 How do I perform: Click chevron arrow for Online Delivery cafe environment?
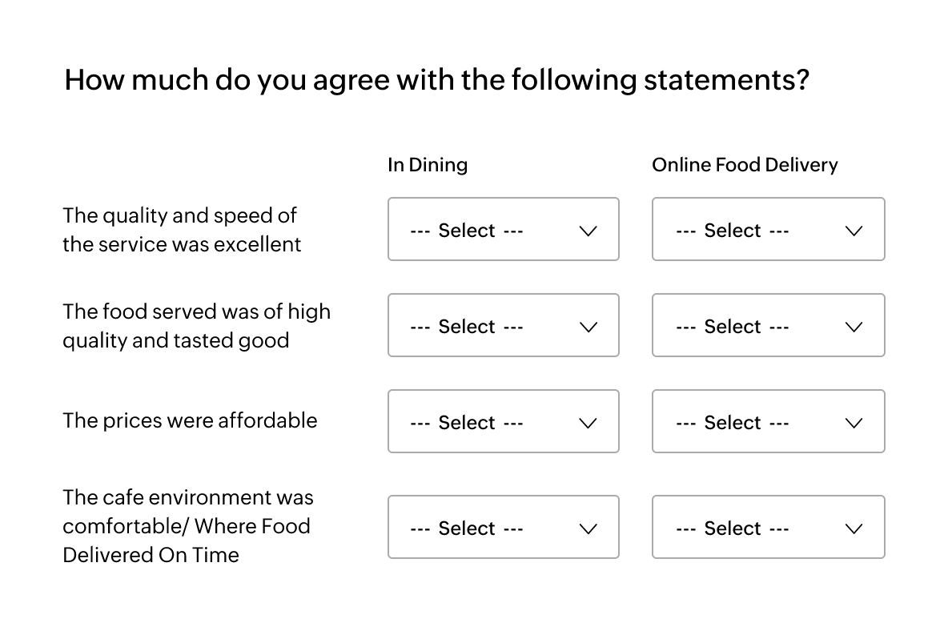854,529
